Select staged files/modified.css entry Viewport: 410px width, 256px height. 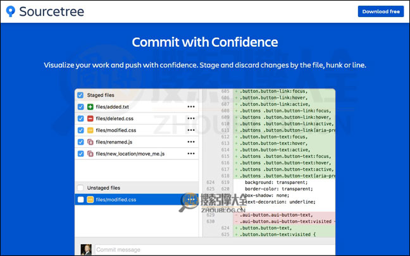point(115,130)
